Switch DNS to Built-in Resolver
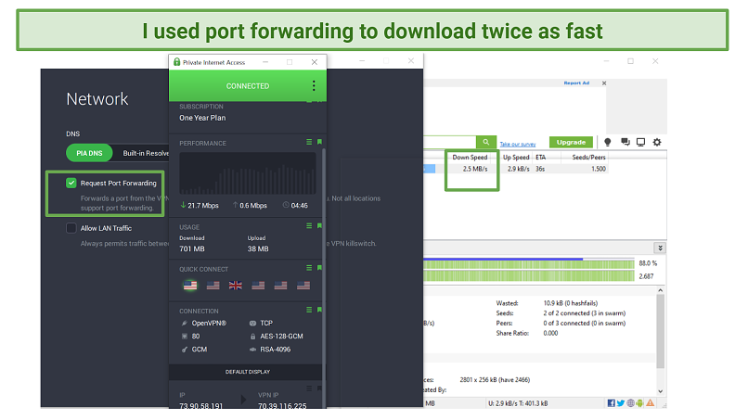Screen dimensions: 748x420 (146, 153)
